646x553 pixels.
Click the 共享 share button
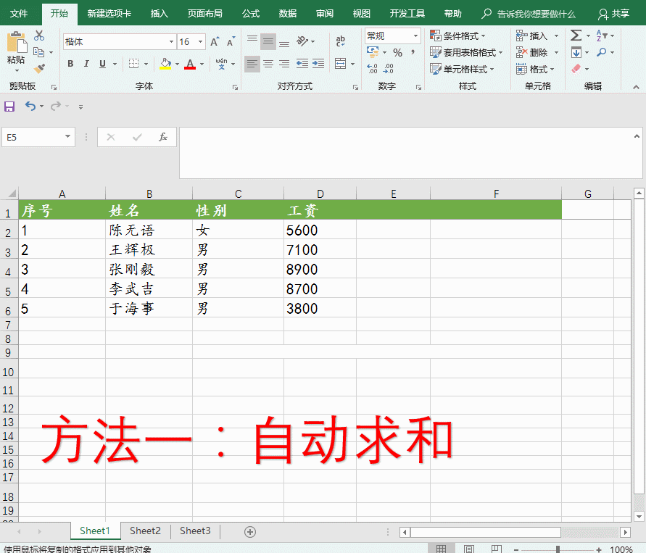point(614,14)
